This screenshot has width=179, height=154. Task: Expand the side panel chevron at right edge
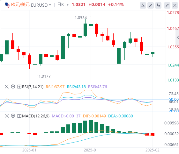tap(178, 37)
